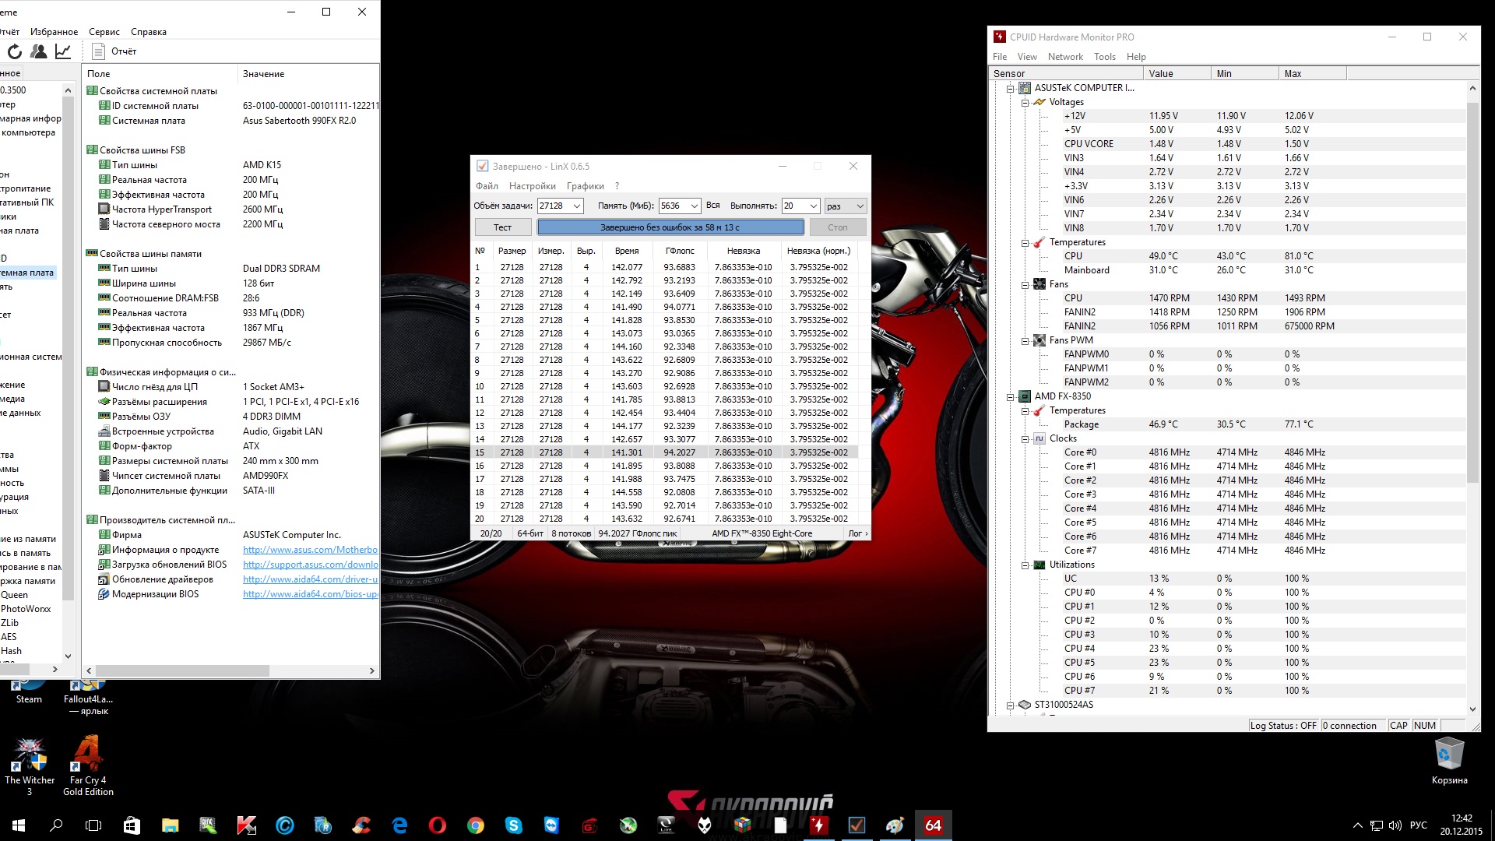Click the AIDA64 refresh toolbar icon
Image resolution: width=1495 pixels, height=841 pixels.
(15, 51)
